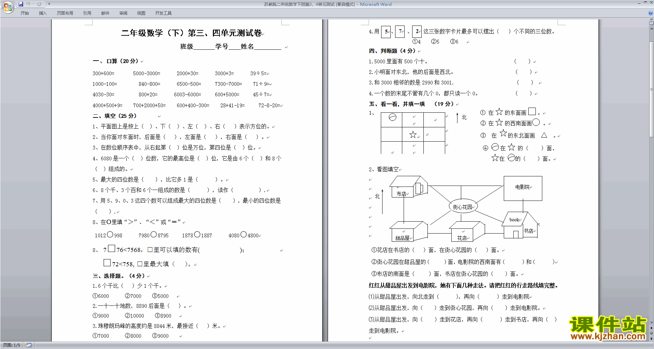This screenshot has height=349, width=654.
Task: Open the round Office button menu
Action: pos(7,7)
